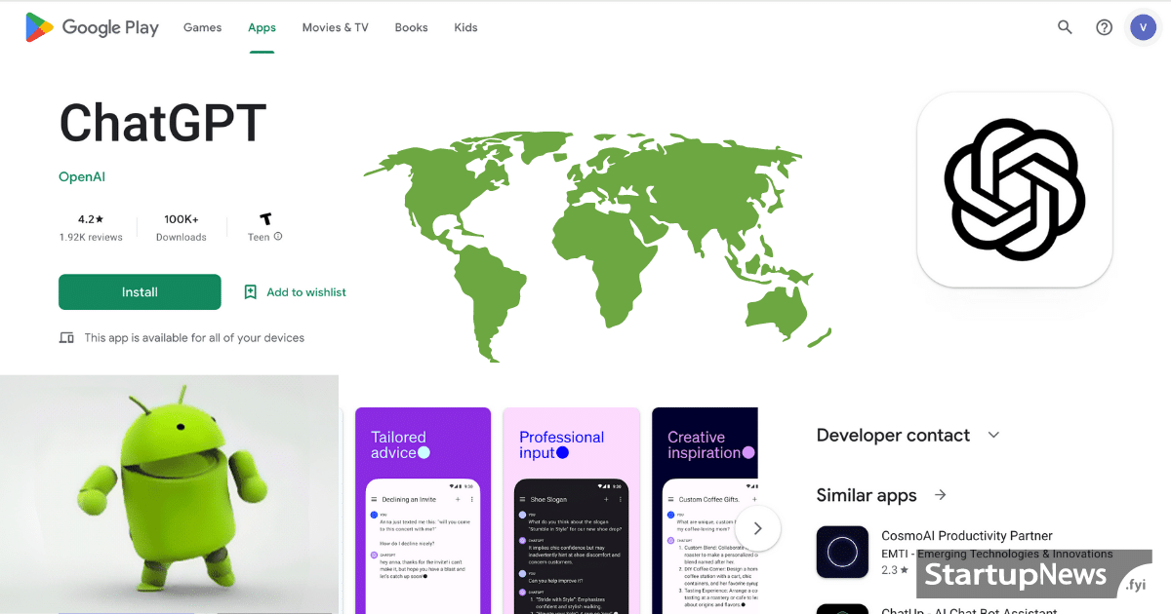The height and width of the screenshot is (614, 1171).
Task: Open the Similar apps arrow
Action: 940,495
